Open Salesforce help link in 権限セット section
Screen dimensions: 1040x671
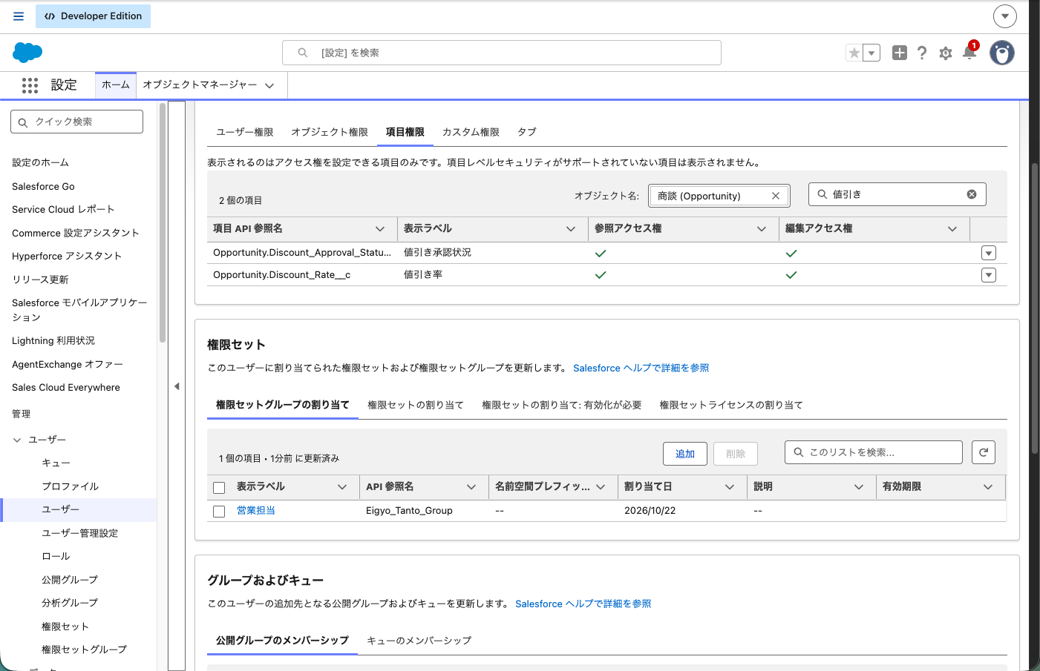(641, 368)
